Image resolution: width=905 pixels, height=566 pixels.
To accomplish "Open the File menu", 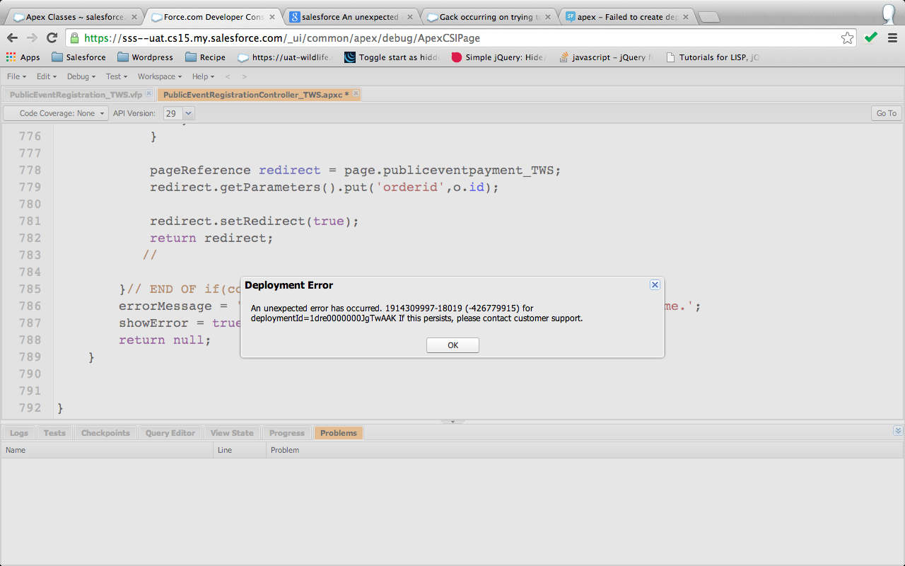I will (16, 76).
